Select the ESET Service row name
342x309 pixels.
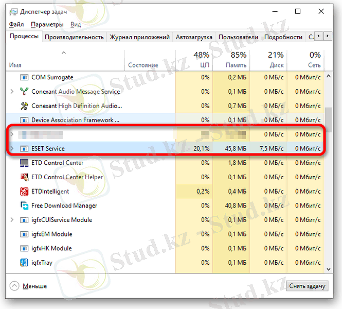click(x=48, y=149)
